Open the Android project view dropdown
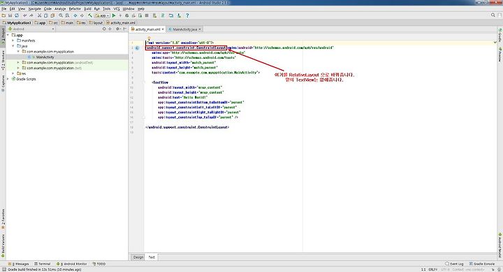This screenshot has height=272, width=503. click(x=31, y=29)
